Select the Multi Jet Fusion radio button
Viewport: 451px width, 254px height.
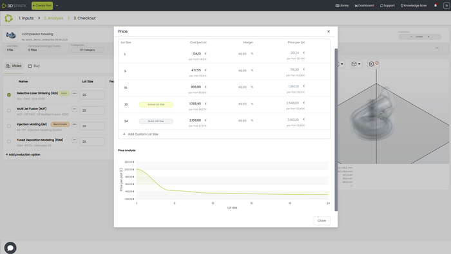pyautogui.click(x=9, y=111)
